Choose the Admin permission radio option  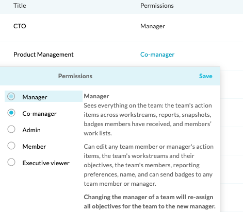[x=11, y=129]
